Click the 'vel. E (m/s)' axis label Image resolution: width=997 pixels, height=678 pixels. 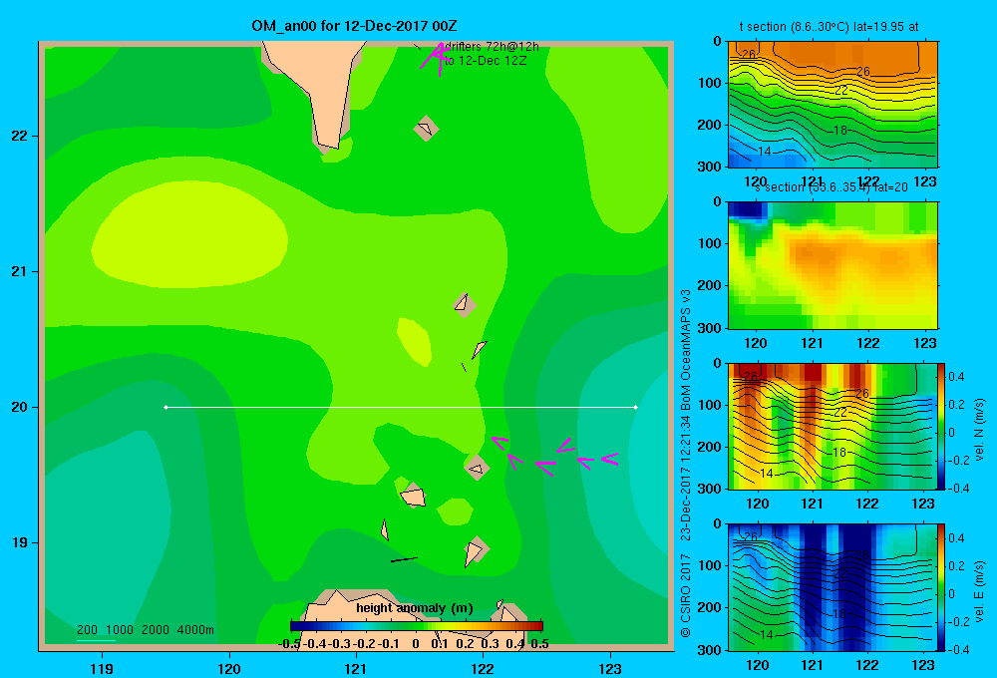[979, 590]
